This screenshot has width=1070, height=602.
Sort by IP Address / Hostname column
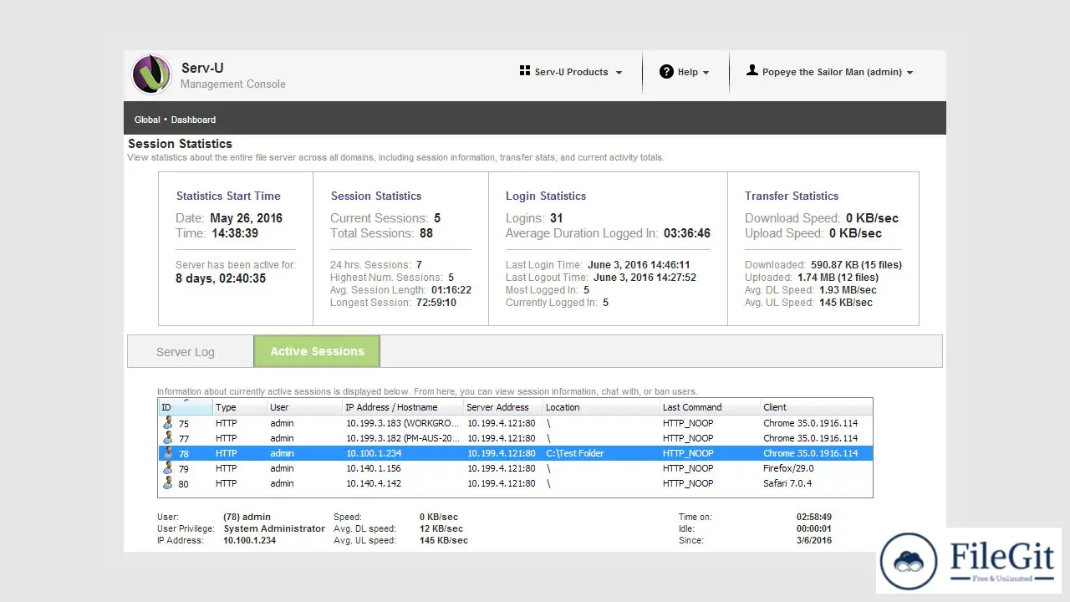pyautogui.click(x=402, y=407)
